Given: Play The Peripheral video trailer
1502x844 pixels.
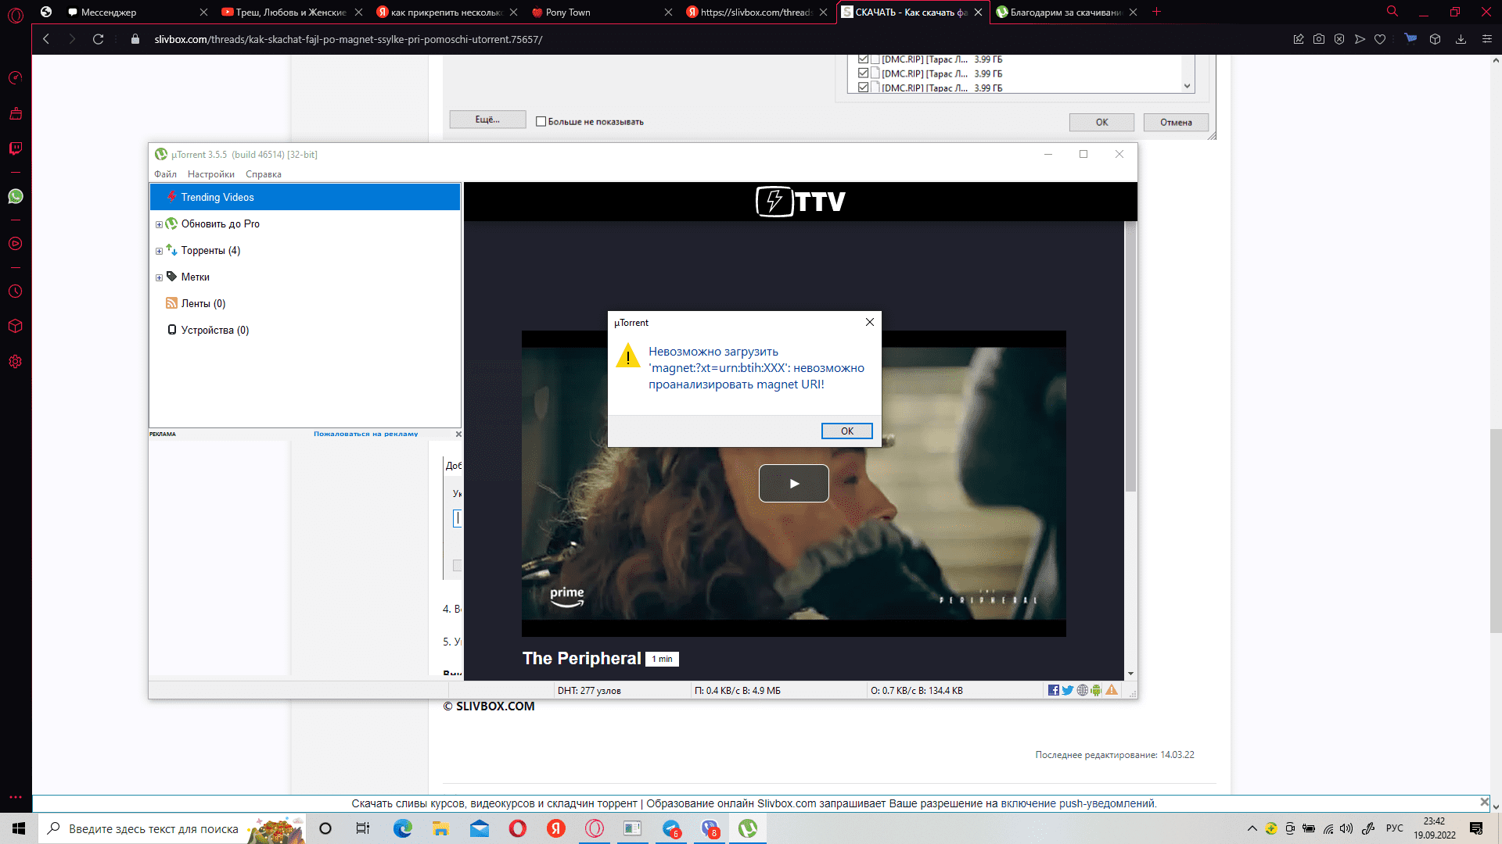Looking at the screenshot, I should pos(793,483).
